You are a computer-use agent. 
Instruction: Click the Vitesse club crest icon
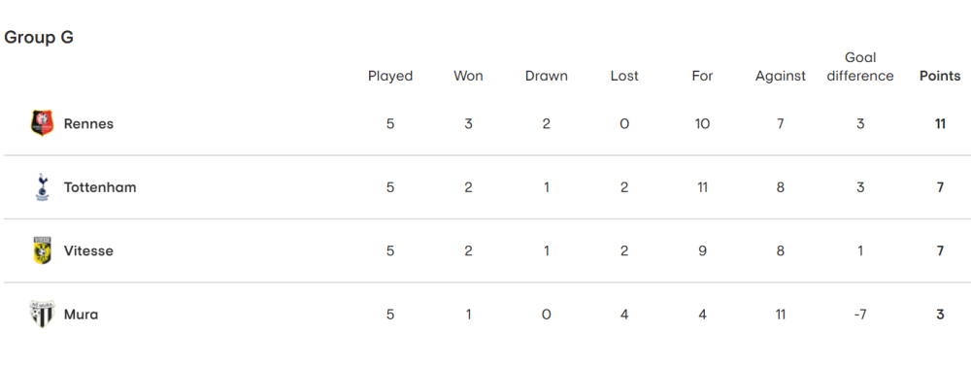tap(42, 250)
